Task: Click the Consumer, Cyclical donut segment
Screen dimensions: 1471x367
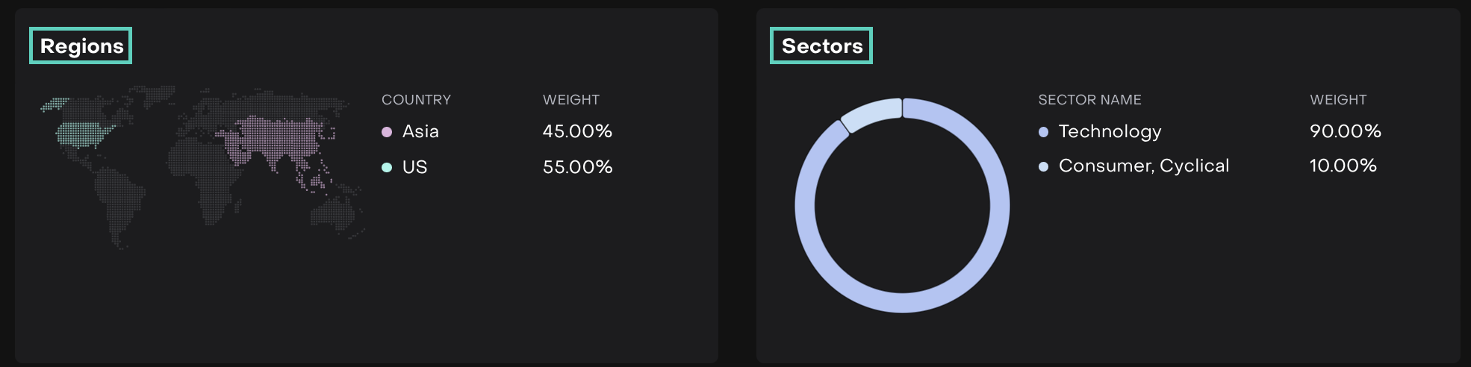Action: [x=871, y=113]
